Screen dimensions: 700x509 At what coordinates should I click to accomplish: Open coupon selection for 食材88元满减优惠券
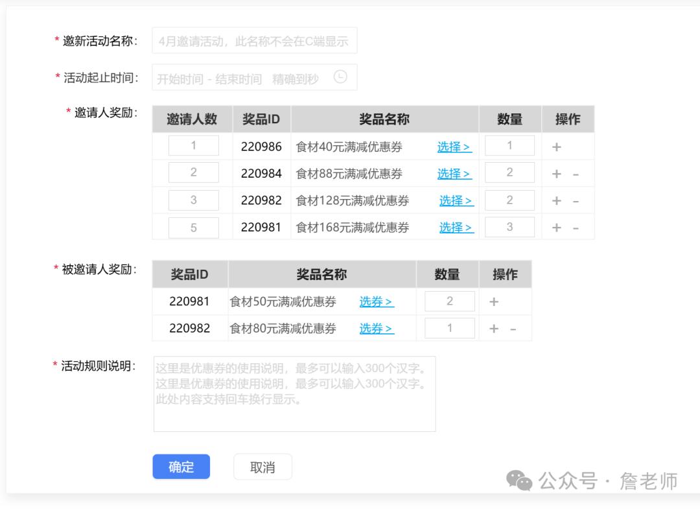pos(456,174)
